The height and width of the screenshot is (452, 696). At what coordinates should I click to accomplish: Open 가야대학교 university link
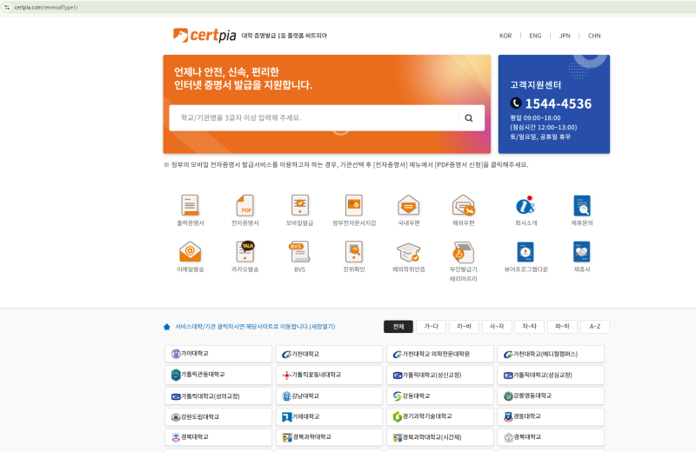(218, 354)
